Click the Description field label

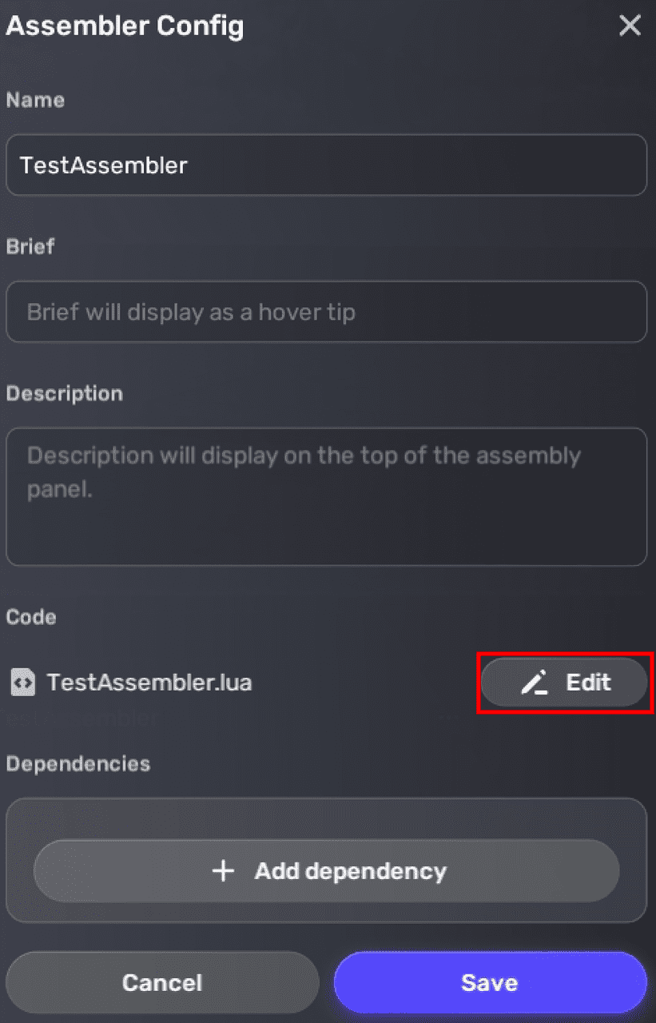coord(65,393)
